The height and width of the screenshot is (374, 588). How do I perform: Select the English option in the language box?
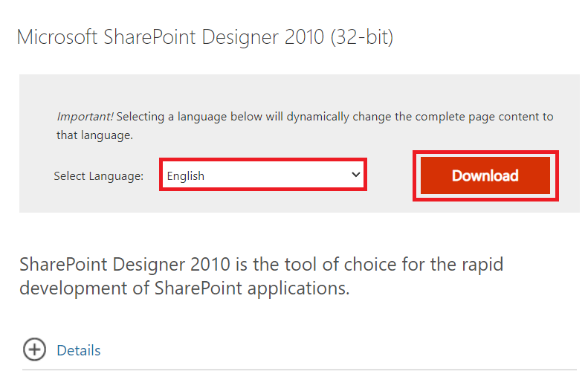pos(186,176)
